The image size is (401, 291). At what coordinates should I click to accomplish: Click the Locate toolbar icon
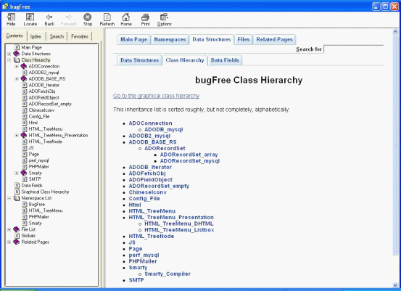click(x=30, y=17)
